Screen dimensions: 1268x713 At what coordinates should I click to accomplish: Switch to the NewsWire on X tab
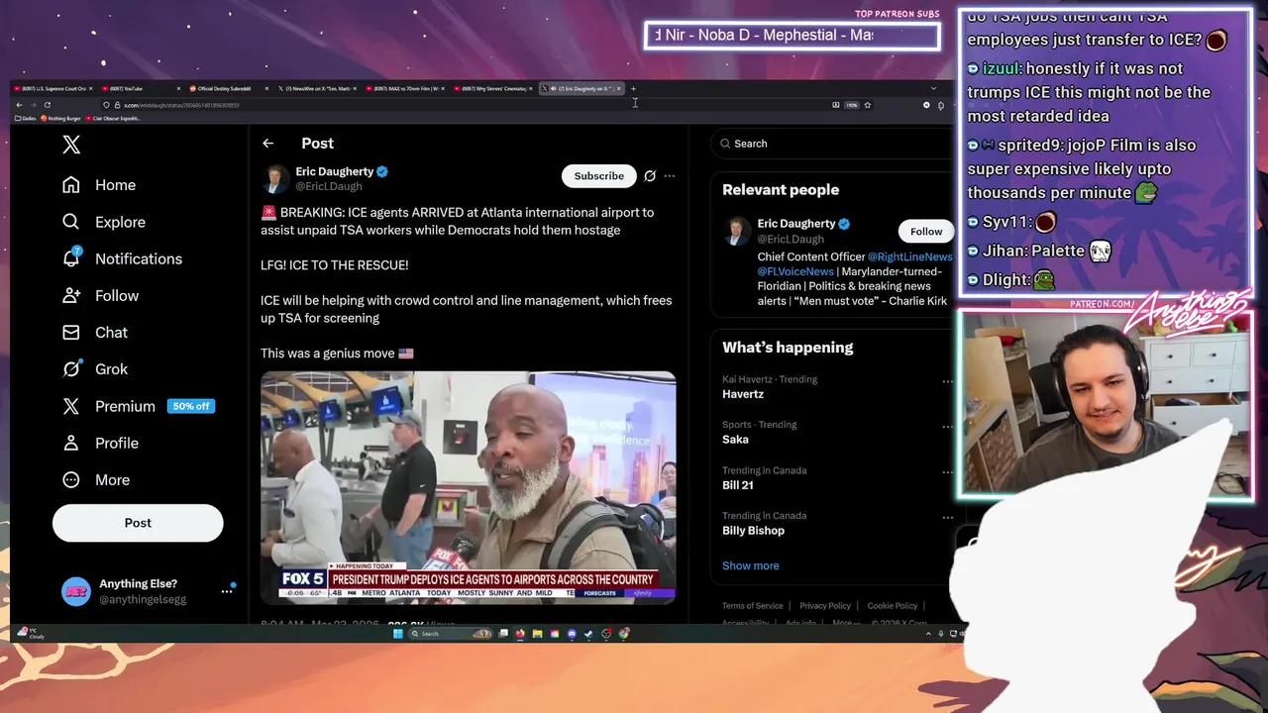coord(318,88)
